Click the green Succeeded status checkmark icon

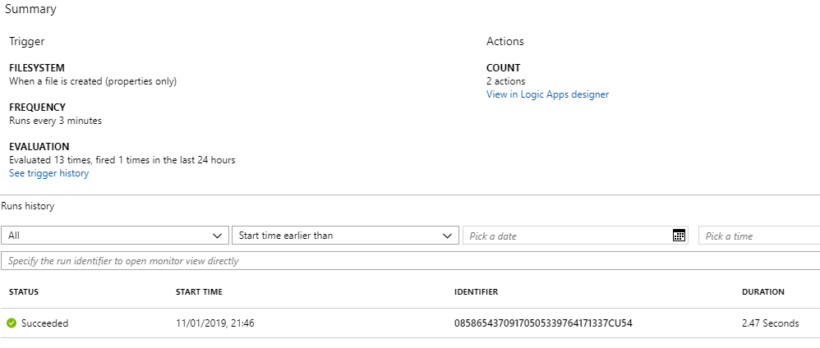coord(12,323)
